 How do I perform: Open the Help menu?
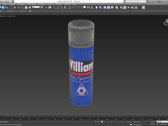[x=74, y=4]
